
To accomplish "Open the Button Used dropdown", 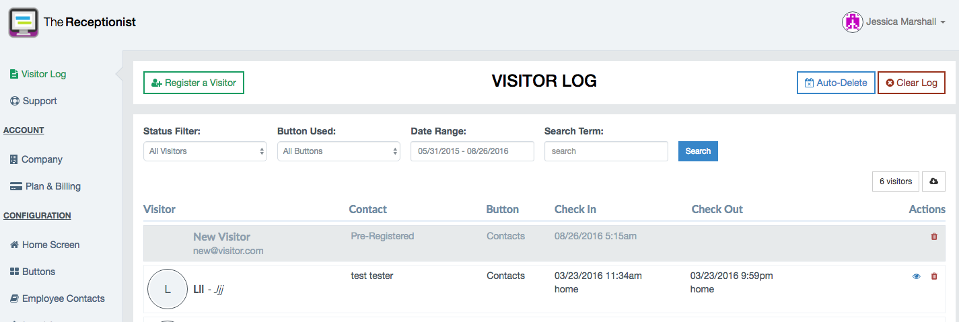I will click(339, 151).
